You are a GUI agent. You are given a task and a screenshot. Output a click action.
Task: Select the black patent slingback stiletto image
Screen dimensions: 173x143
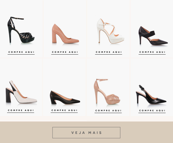[x=151, y=94]
